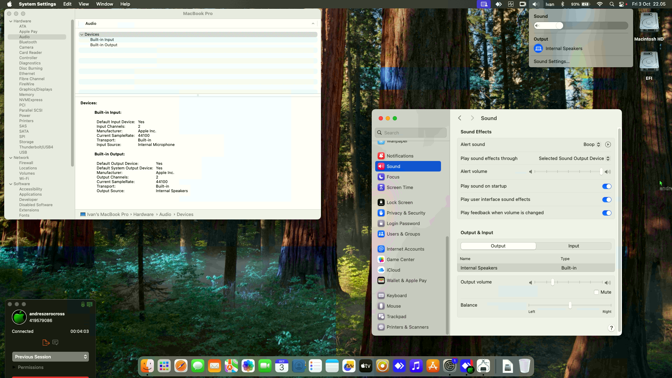Click the System Settings search field
This screenshot has height=378, width=672.
click(411, 133)
